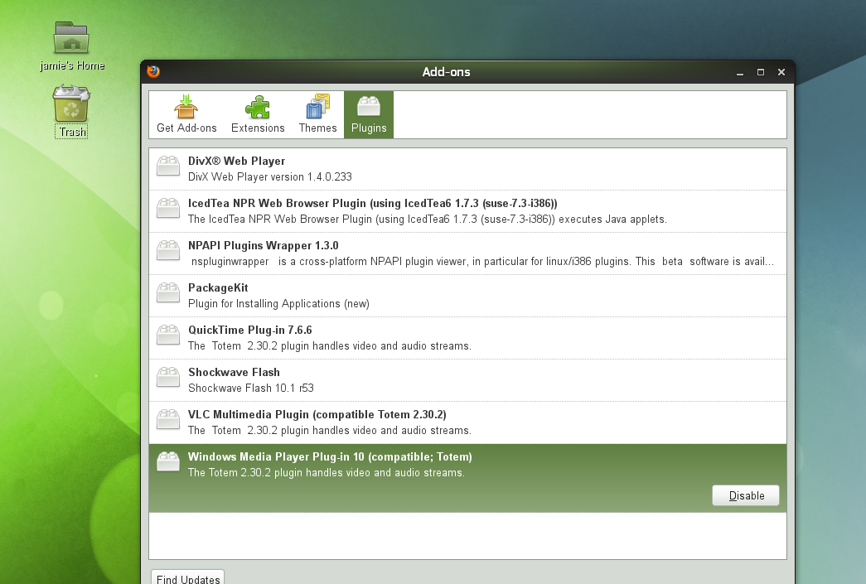Select the Trash icon on the desktop
The width and height of the screenshot is (866, 584).
[71, 104]
